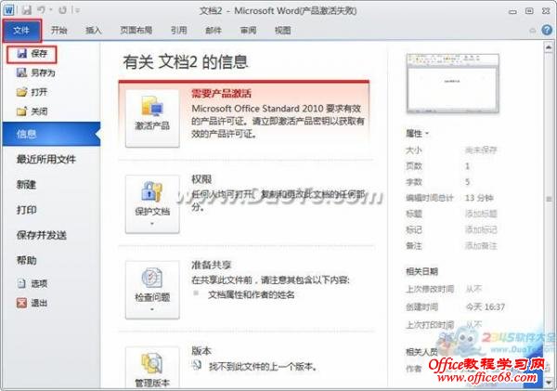Click 关闭 in the backstage menu
This screenshot has height=391, width=557.
pos(32,111)
